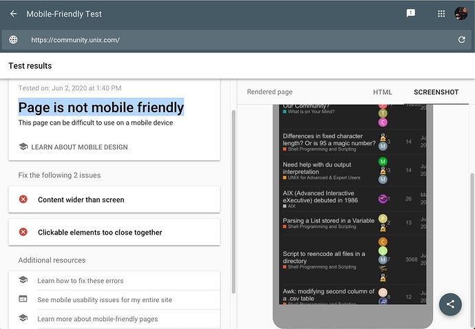Edit the community.unix.com URL field
The height and width of the screenshot is (329, 475).
(236, 40)
